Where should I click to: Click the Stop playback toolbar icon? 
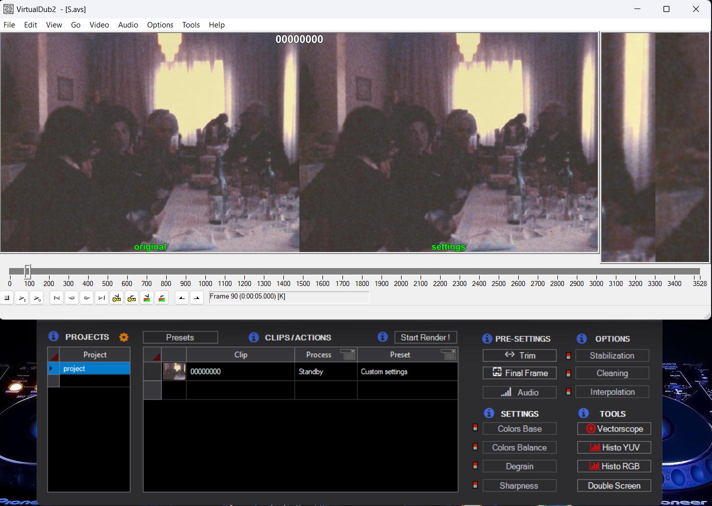pyautogui.click(x=7, y=298)
